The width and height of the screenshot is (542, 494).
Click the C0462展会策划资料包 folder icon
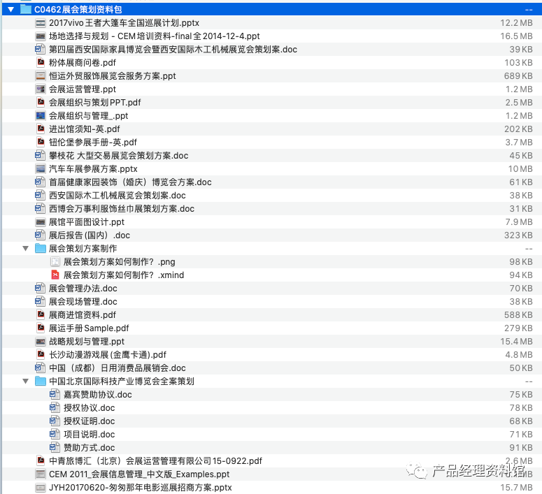26,9
